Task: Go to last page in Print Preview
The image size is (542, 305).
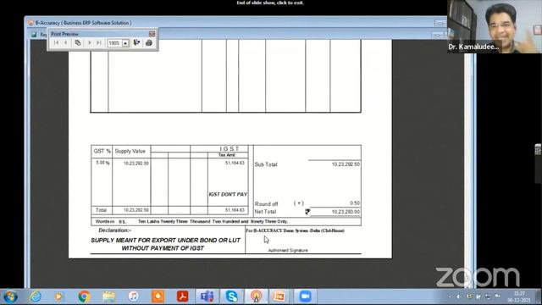Action: (x=99, y=43)
